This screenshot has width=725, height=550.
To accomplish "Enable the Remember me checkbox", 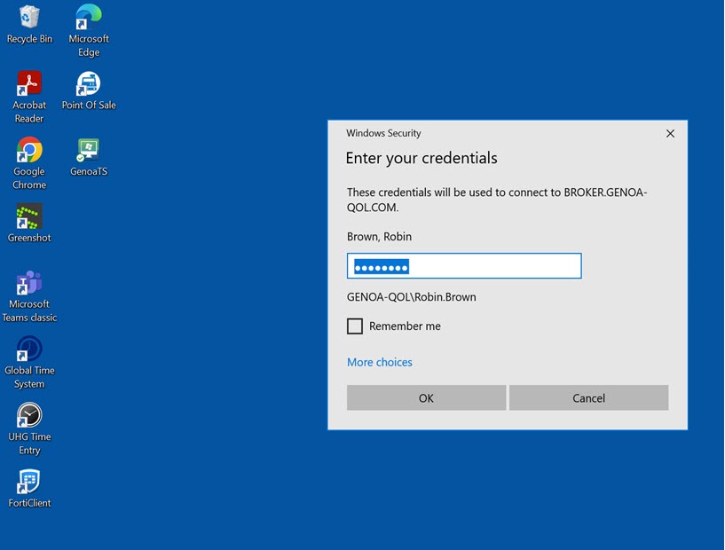I will tap(355, 326).
